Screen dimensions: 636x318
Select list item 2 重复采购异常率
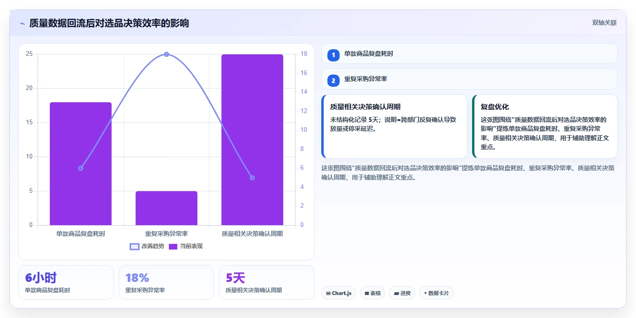point(469,79)
